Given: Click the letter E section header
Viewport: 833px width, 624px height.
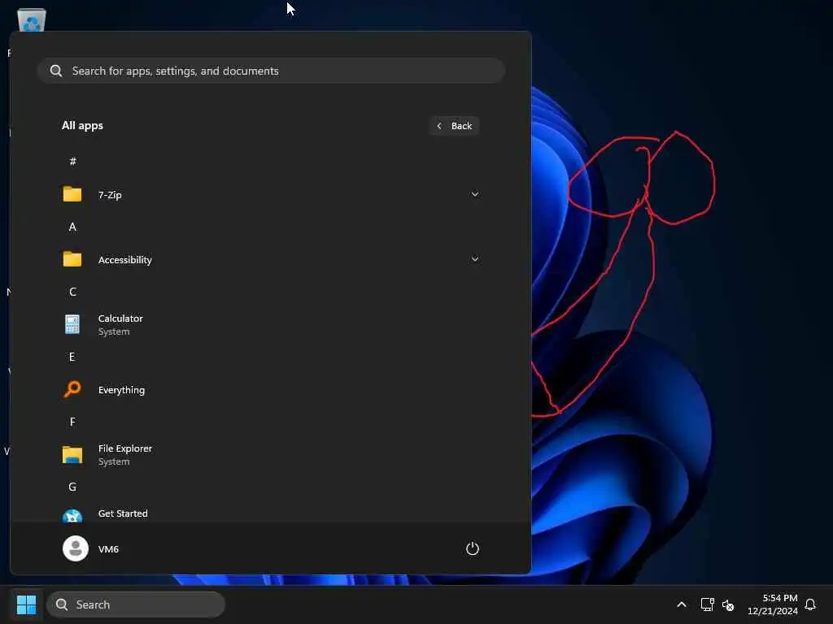Looking at the screenshot, I should click(x=72, y=357).
